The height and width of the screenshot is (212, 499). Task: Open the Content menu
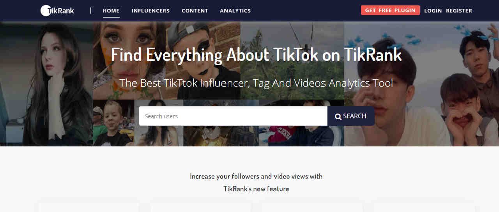pos(195,11)
